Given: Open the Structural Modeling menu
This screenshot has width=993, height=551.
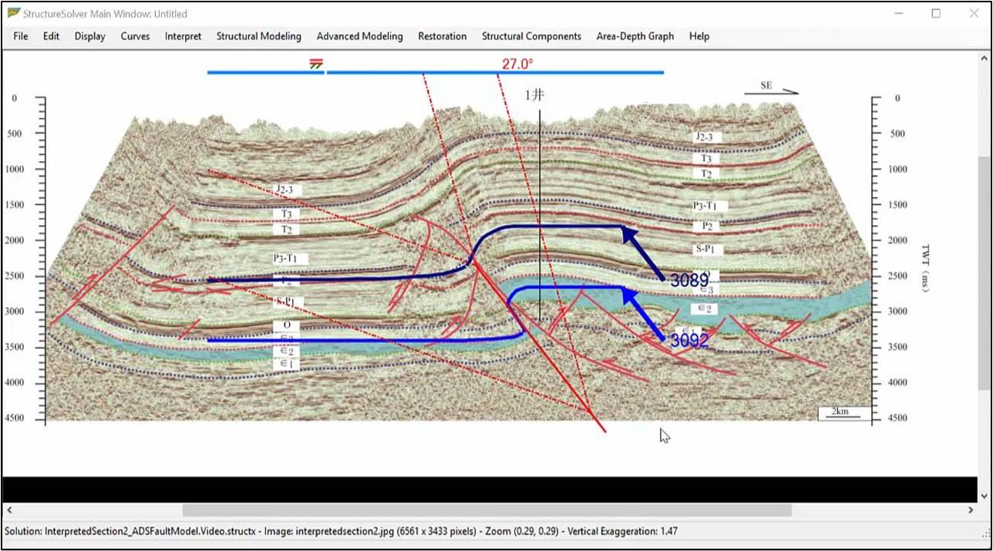Looking at the screenshot, I should (x=258, y=36).
